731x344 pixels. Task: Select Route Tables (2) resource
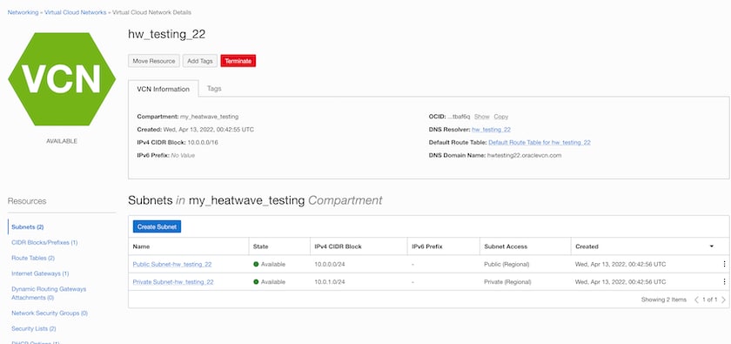click(33, 258)
